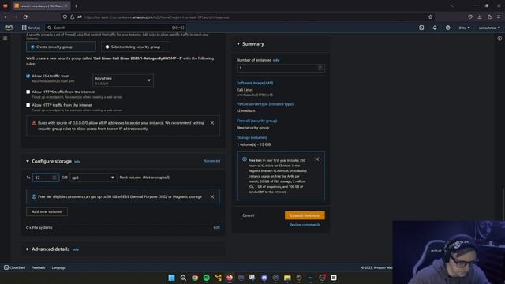Open Virtual server type summary link

(x=265, y=104)
